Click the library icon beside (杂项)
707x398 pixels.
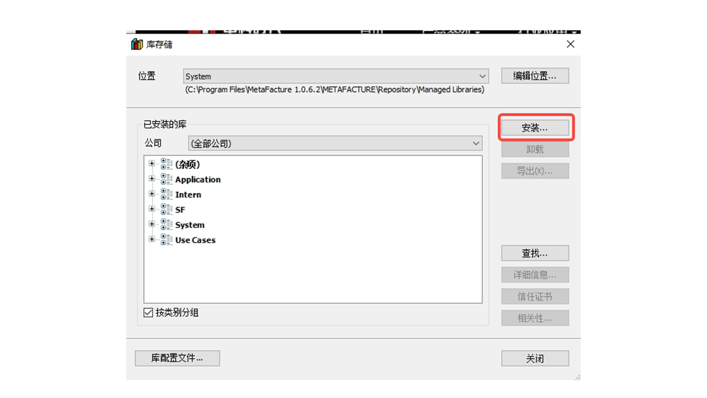166,164
